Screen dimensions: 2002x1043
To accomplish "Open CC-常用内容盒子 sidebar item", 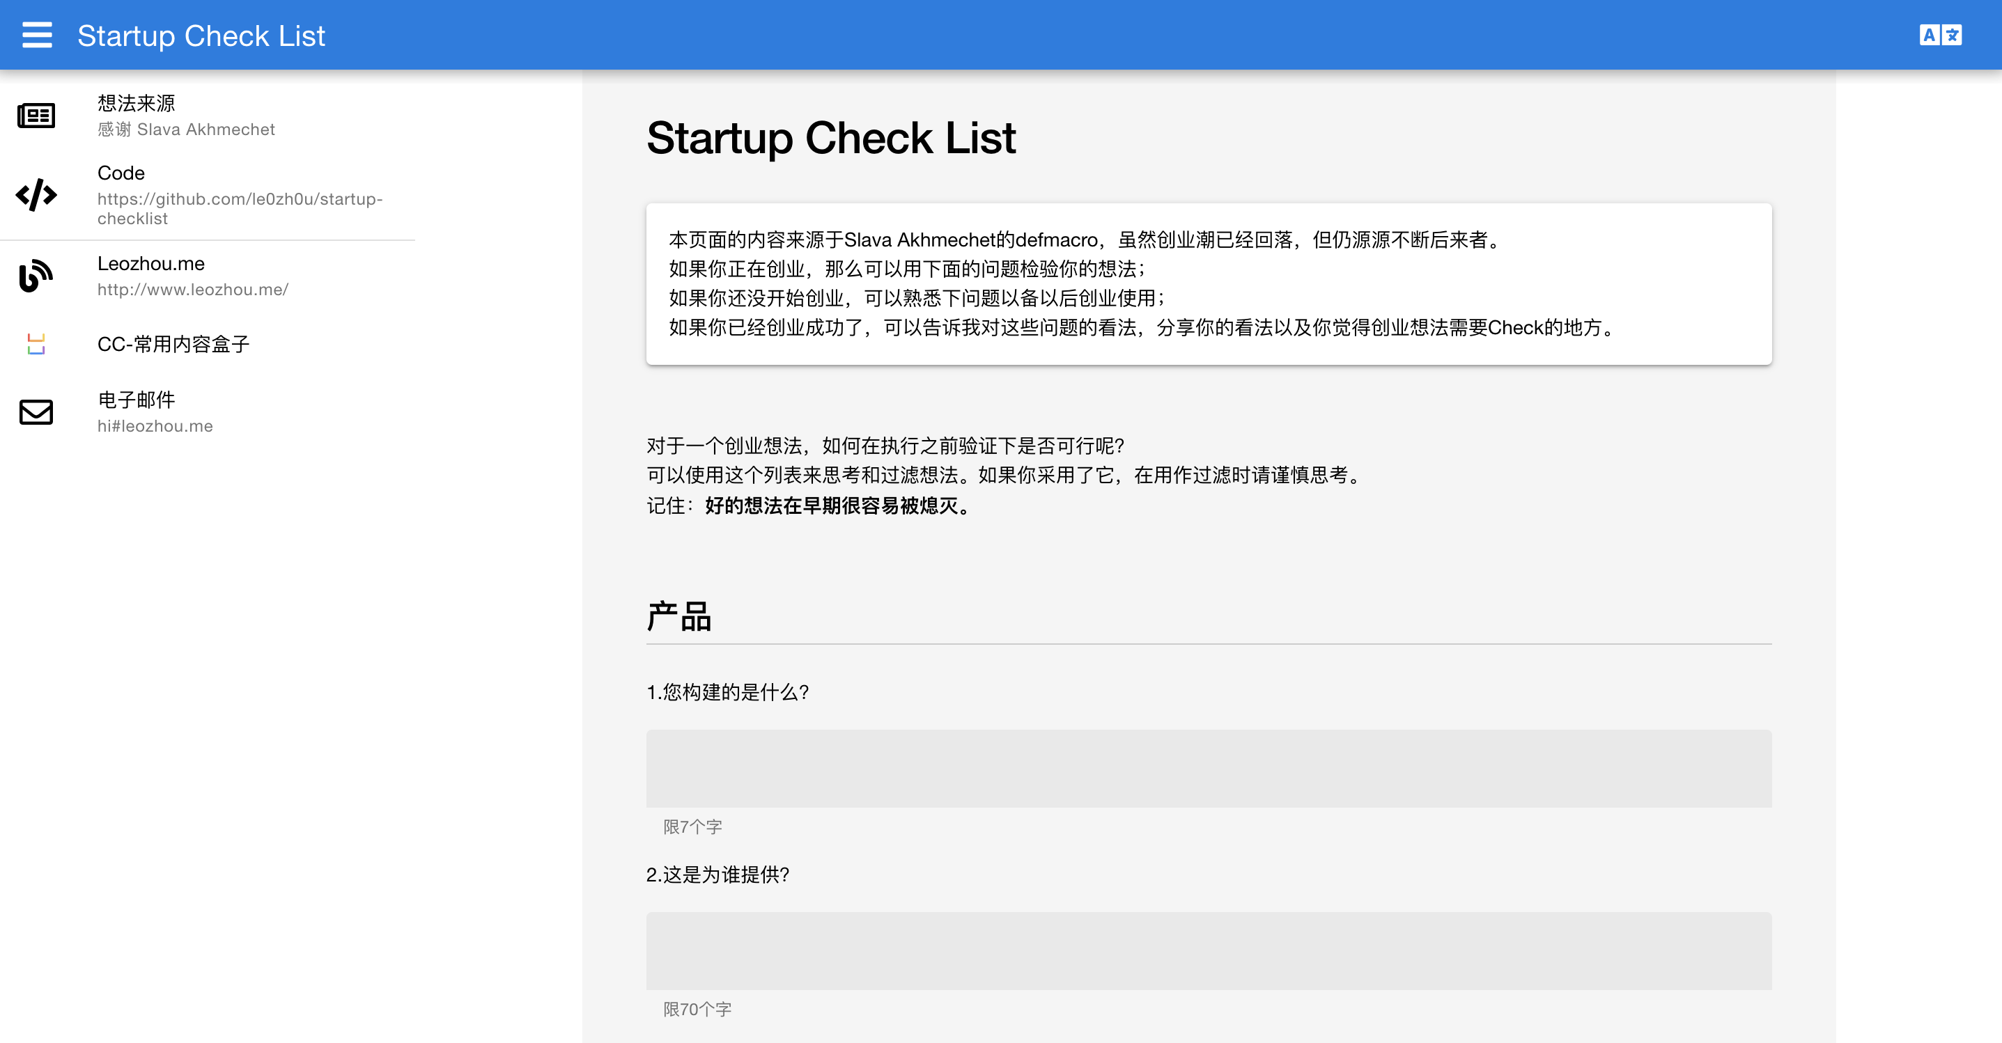I will (208, 344).
